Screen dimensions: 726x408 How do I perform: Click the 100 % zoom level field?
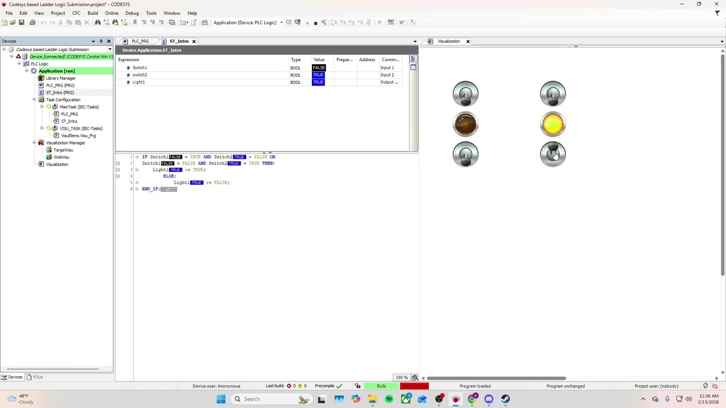(401, 377)
